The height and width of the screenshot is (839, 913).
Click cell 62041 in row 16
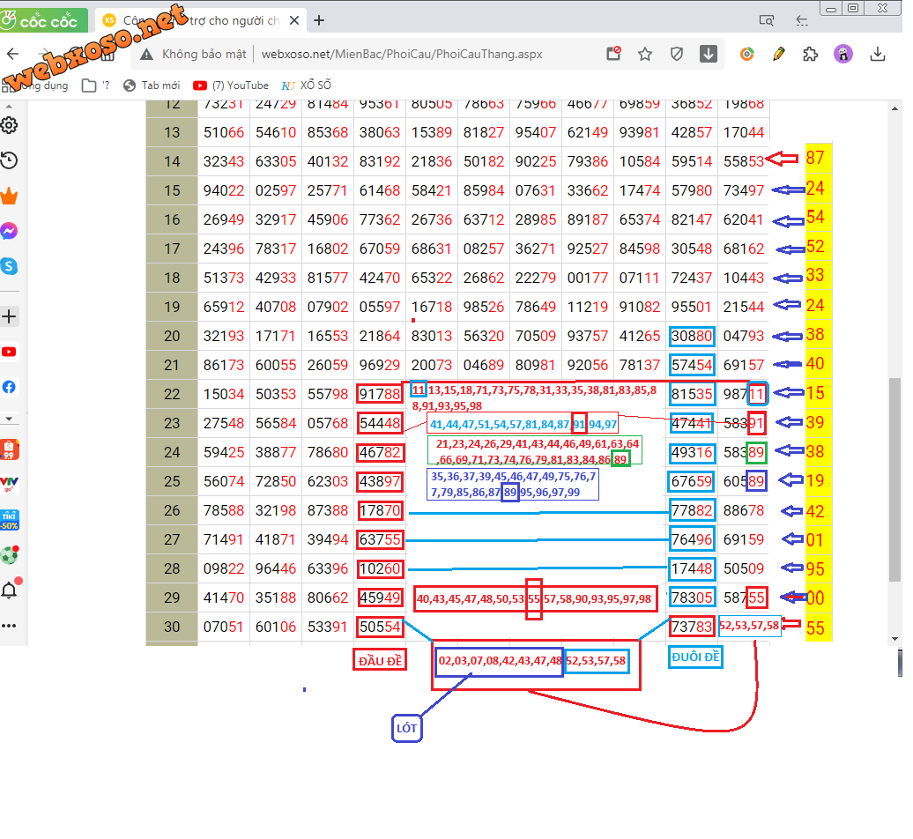tap(744, 220)
